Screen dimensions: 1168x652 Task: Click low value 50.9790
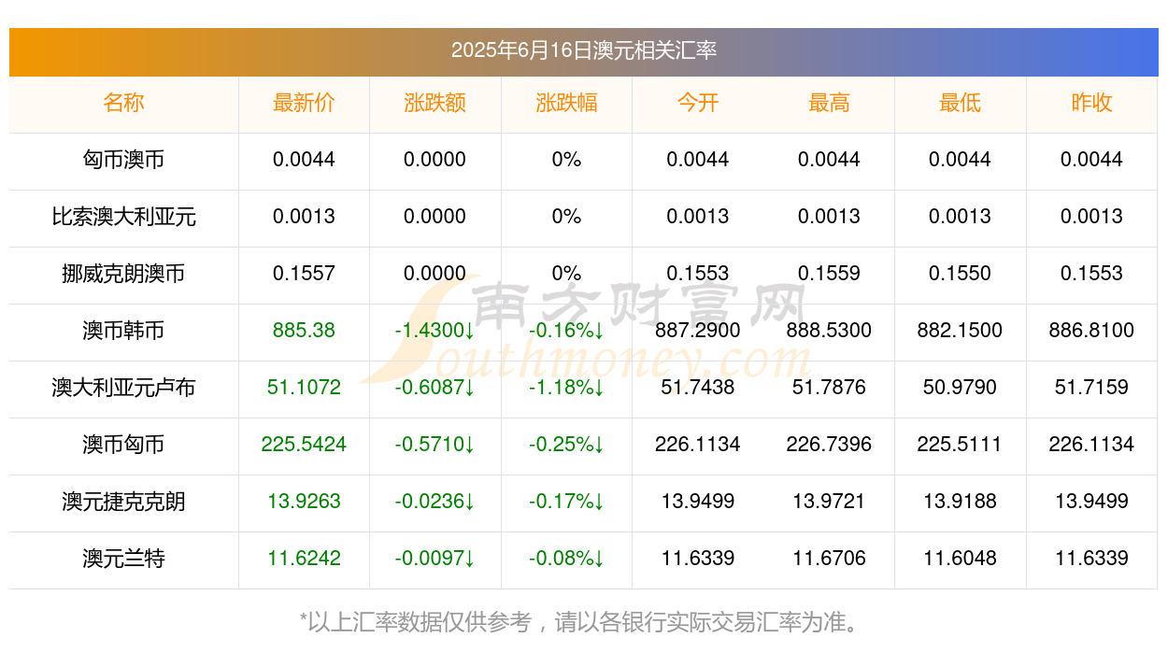960,388
